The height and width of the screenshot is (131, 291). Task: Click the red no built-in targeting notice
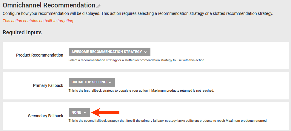point(38,21)
